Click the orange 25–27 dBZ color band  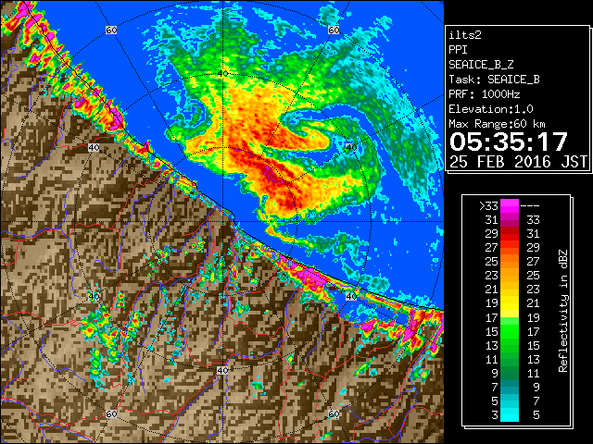[x=510, y=262]
